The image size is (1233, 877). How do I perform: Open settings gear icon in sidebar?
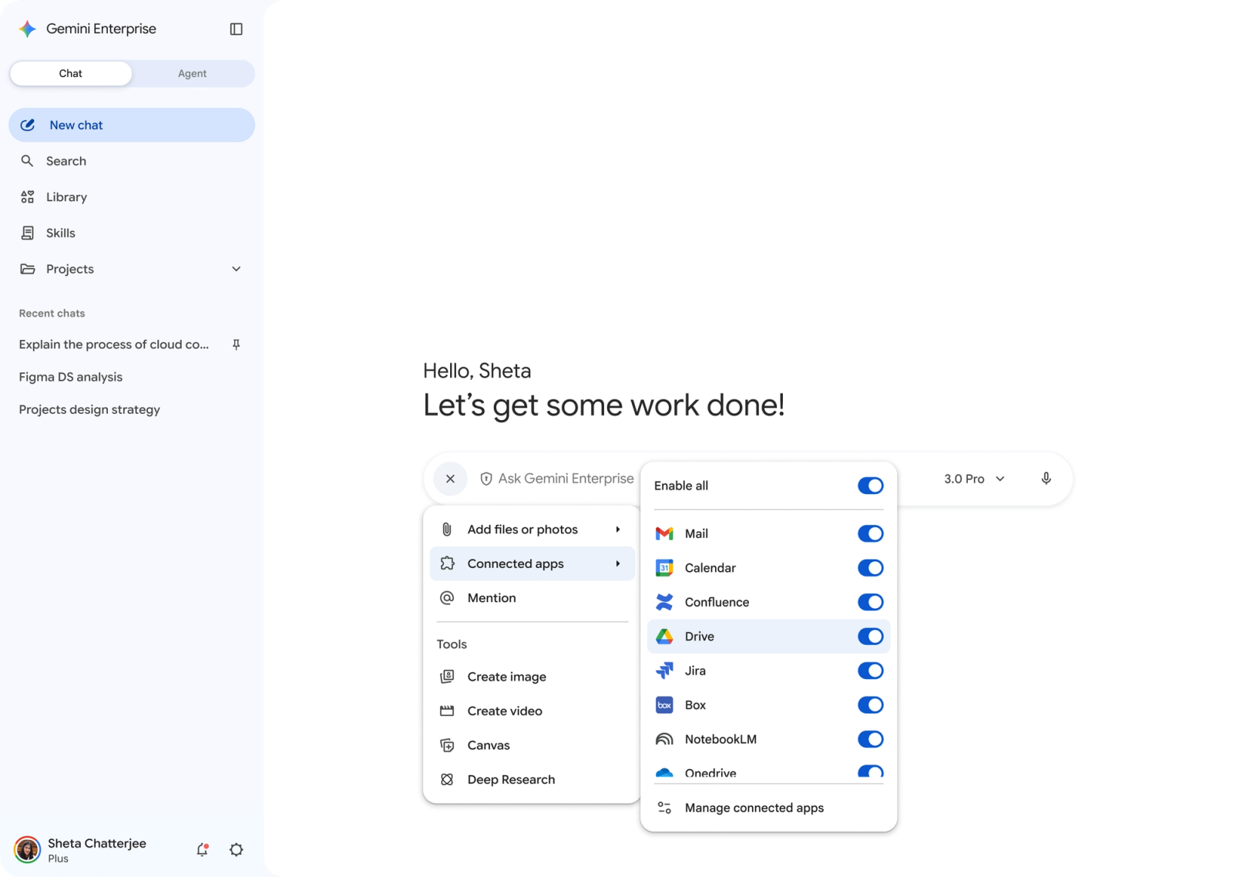237,849
